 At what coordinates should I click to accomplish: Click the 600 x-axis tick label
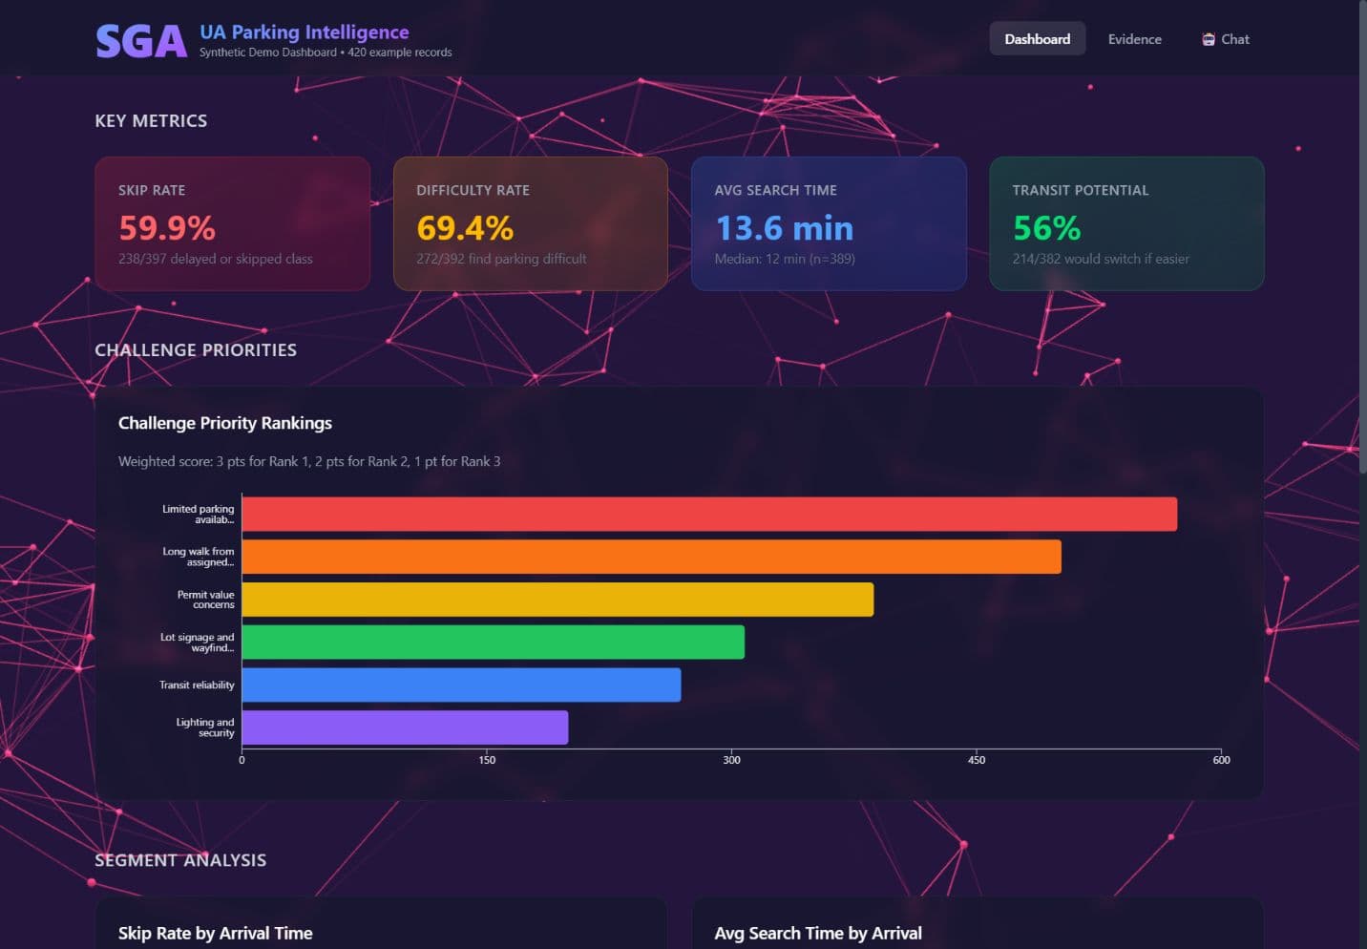[1221, 760]
